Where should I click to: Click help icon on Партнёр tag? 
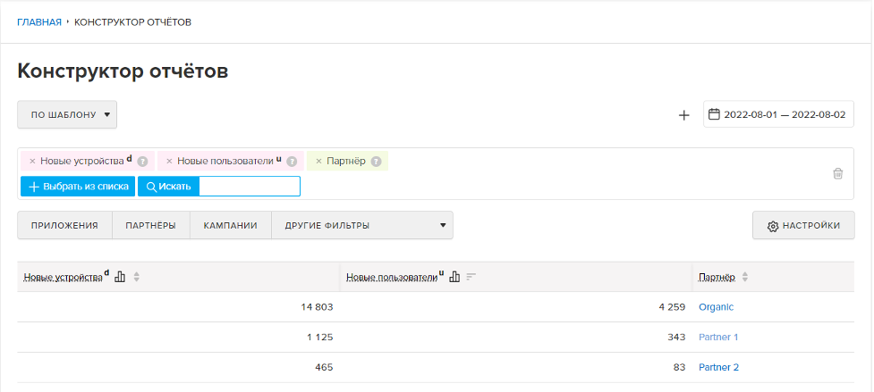point(377,162)
